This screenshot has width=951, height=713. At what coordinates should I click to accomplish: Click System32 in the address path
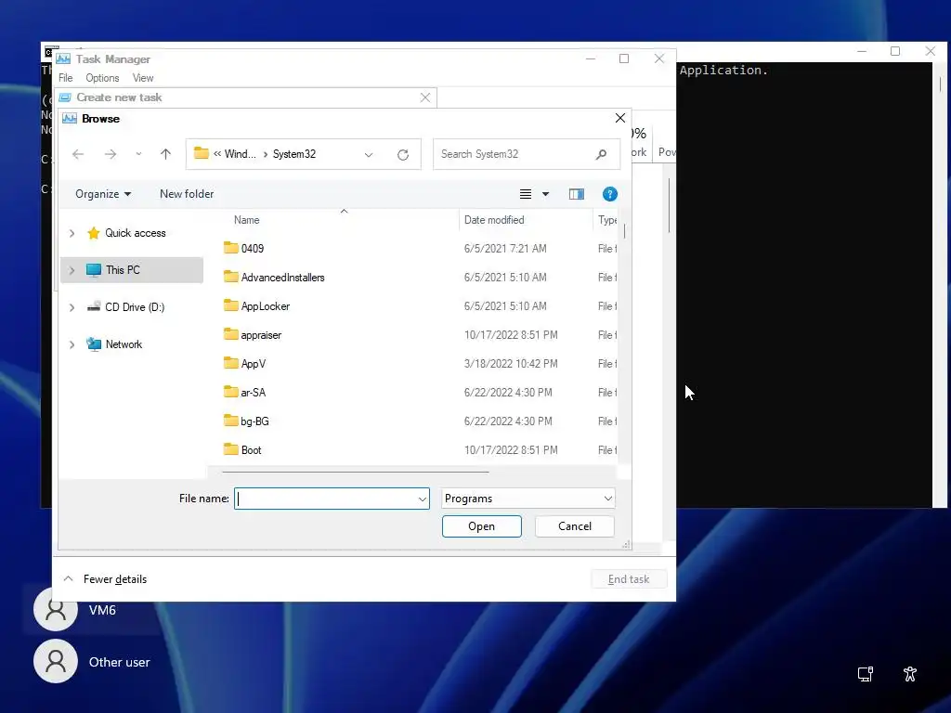[x=294, y=154]
